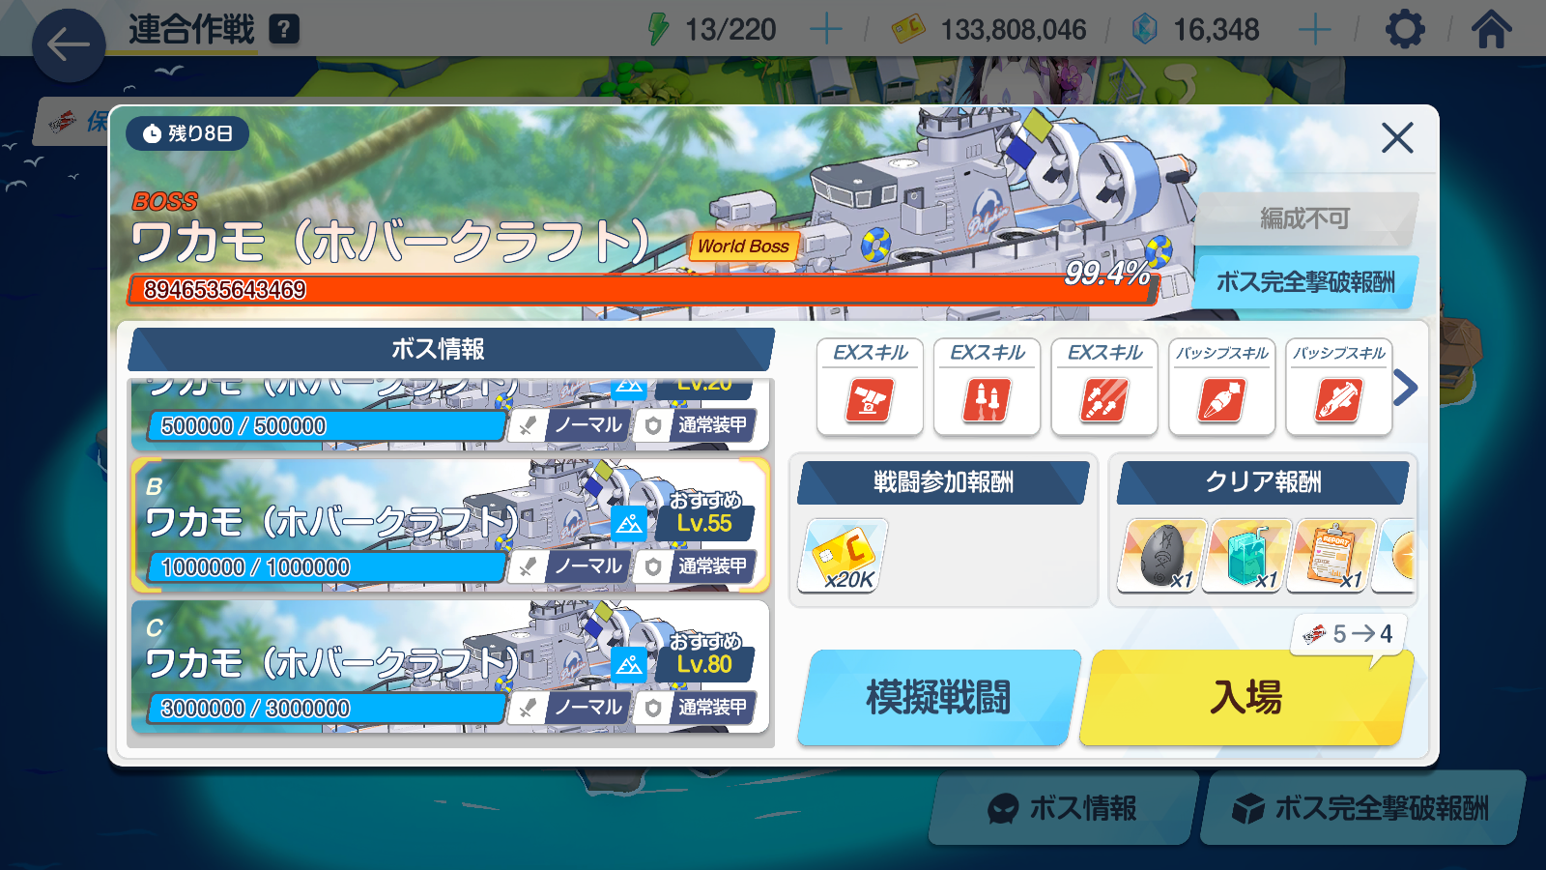
Task: Select difficulty C Lv.80 boss entry
Action: click(450, 667)
